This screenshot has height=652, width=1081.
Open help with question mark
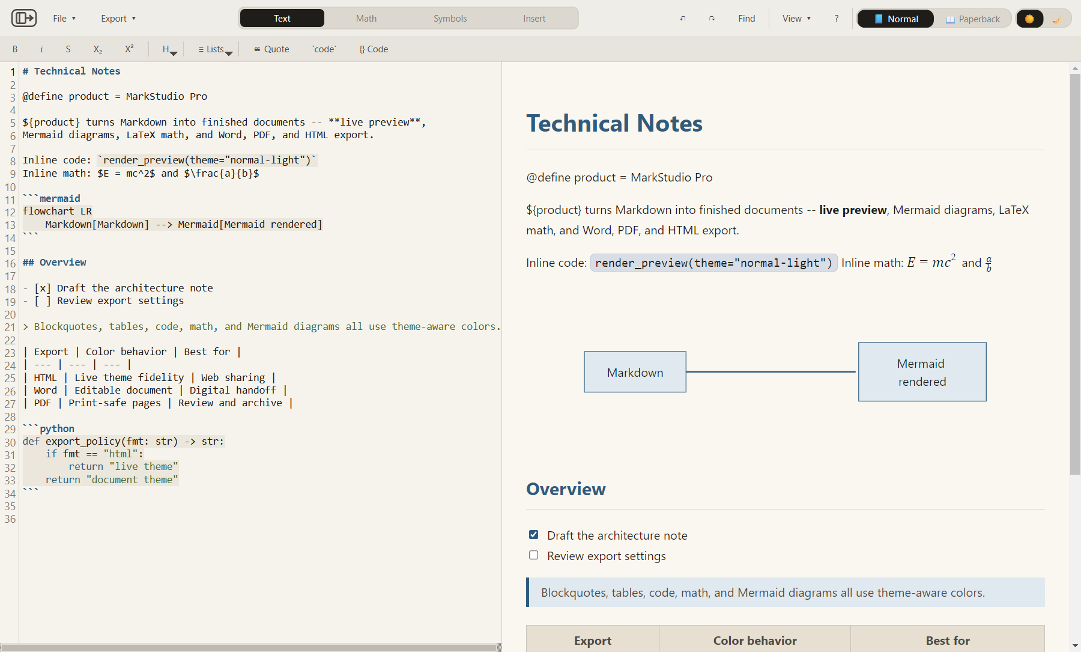(x=837, y=19)
